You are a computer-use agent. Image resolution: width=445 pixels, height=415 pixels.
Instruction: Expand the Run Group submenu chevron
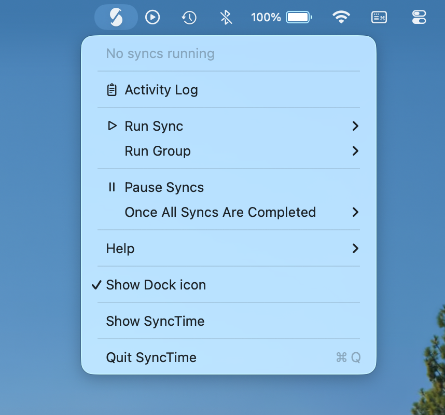point(355,151)
